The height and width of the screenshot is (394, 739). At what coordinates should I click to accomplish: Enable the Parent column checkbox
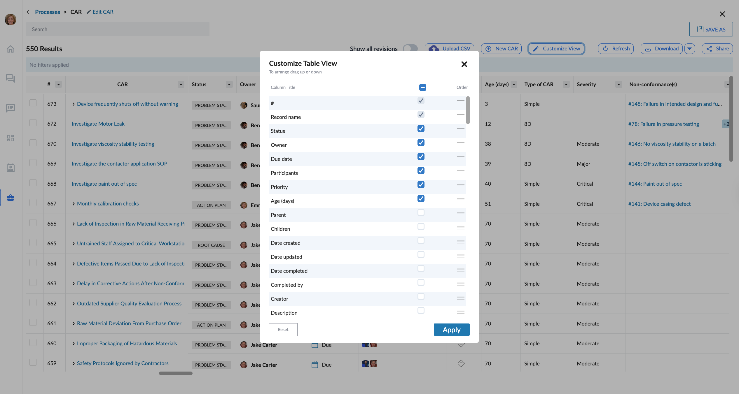[421, 212]
